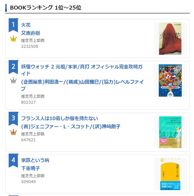The image size is (194, 196).
Task: Click the BOOKランキング 1位～25位 heading
Action: click(46, 8)
